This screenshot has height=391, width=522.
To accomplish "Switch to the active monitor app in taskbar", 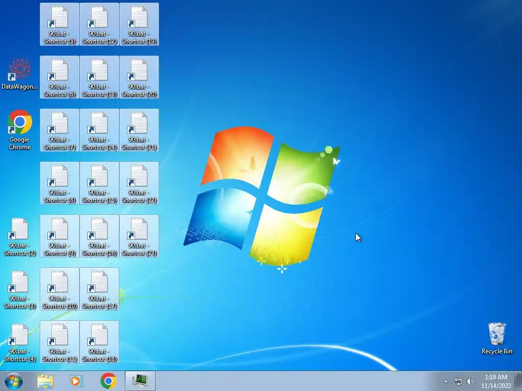I will point(140,381).
